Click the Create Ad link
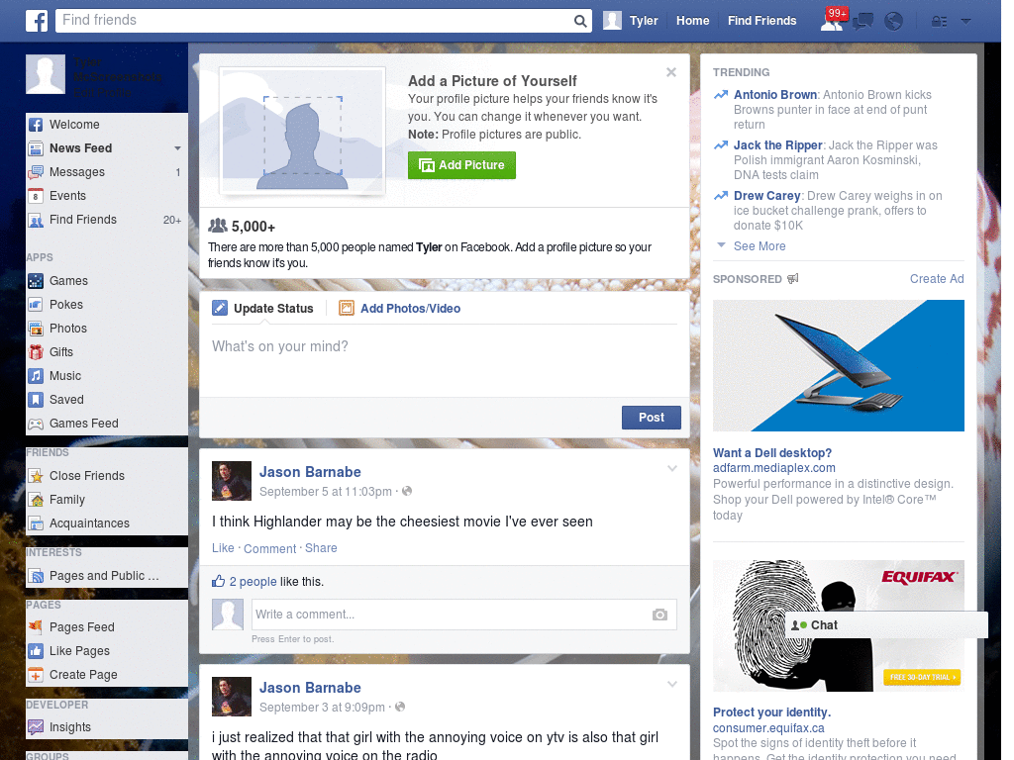 (x=937, y=279)
